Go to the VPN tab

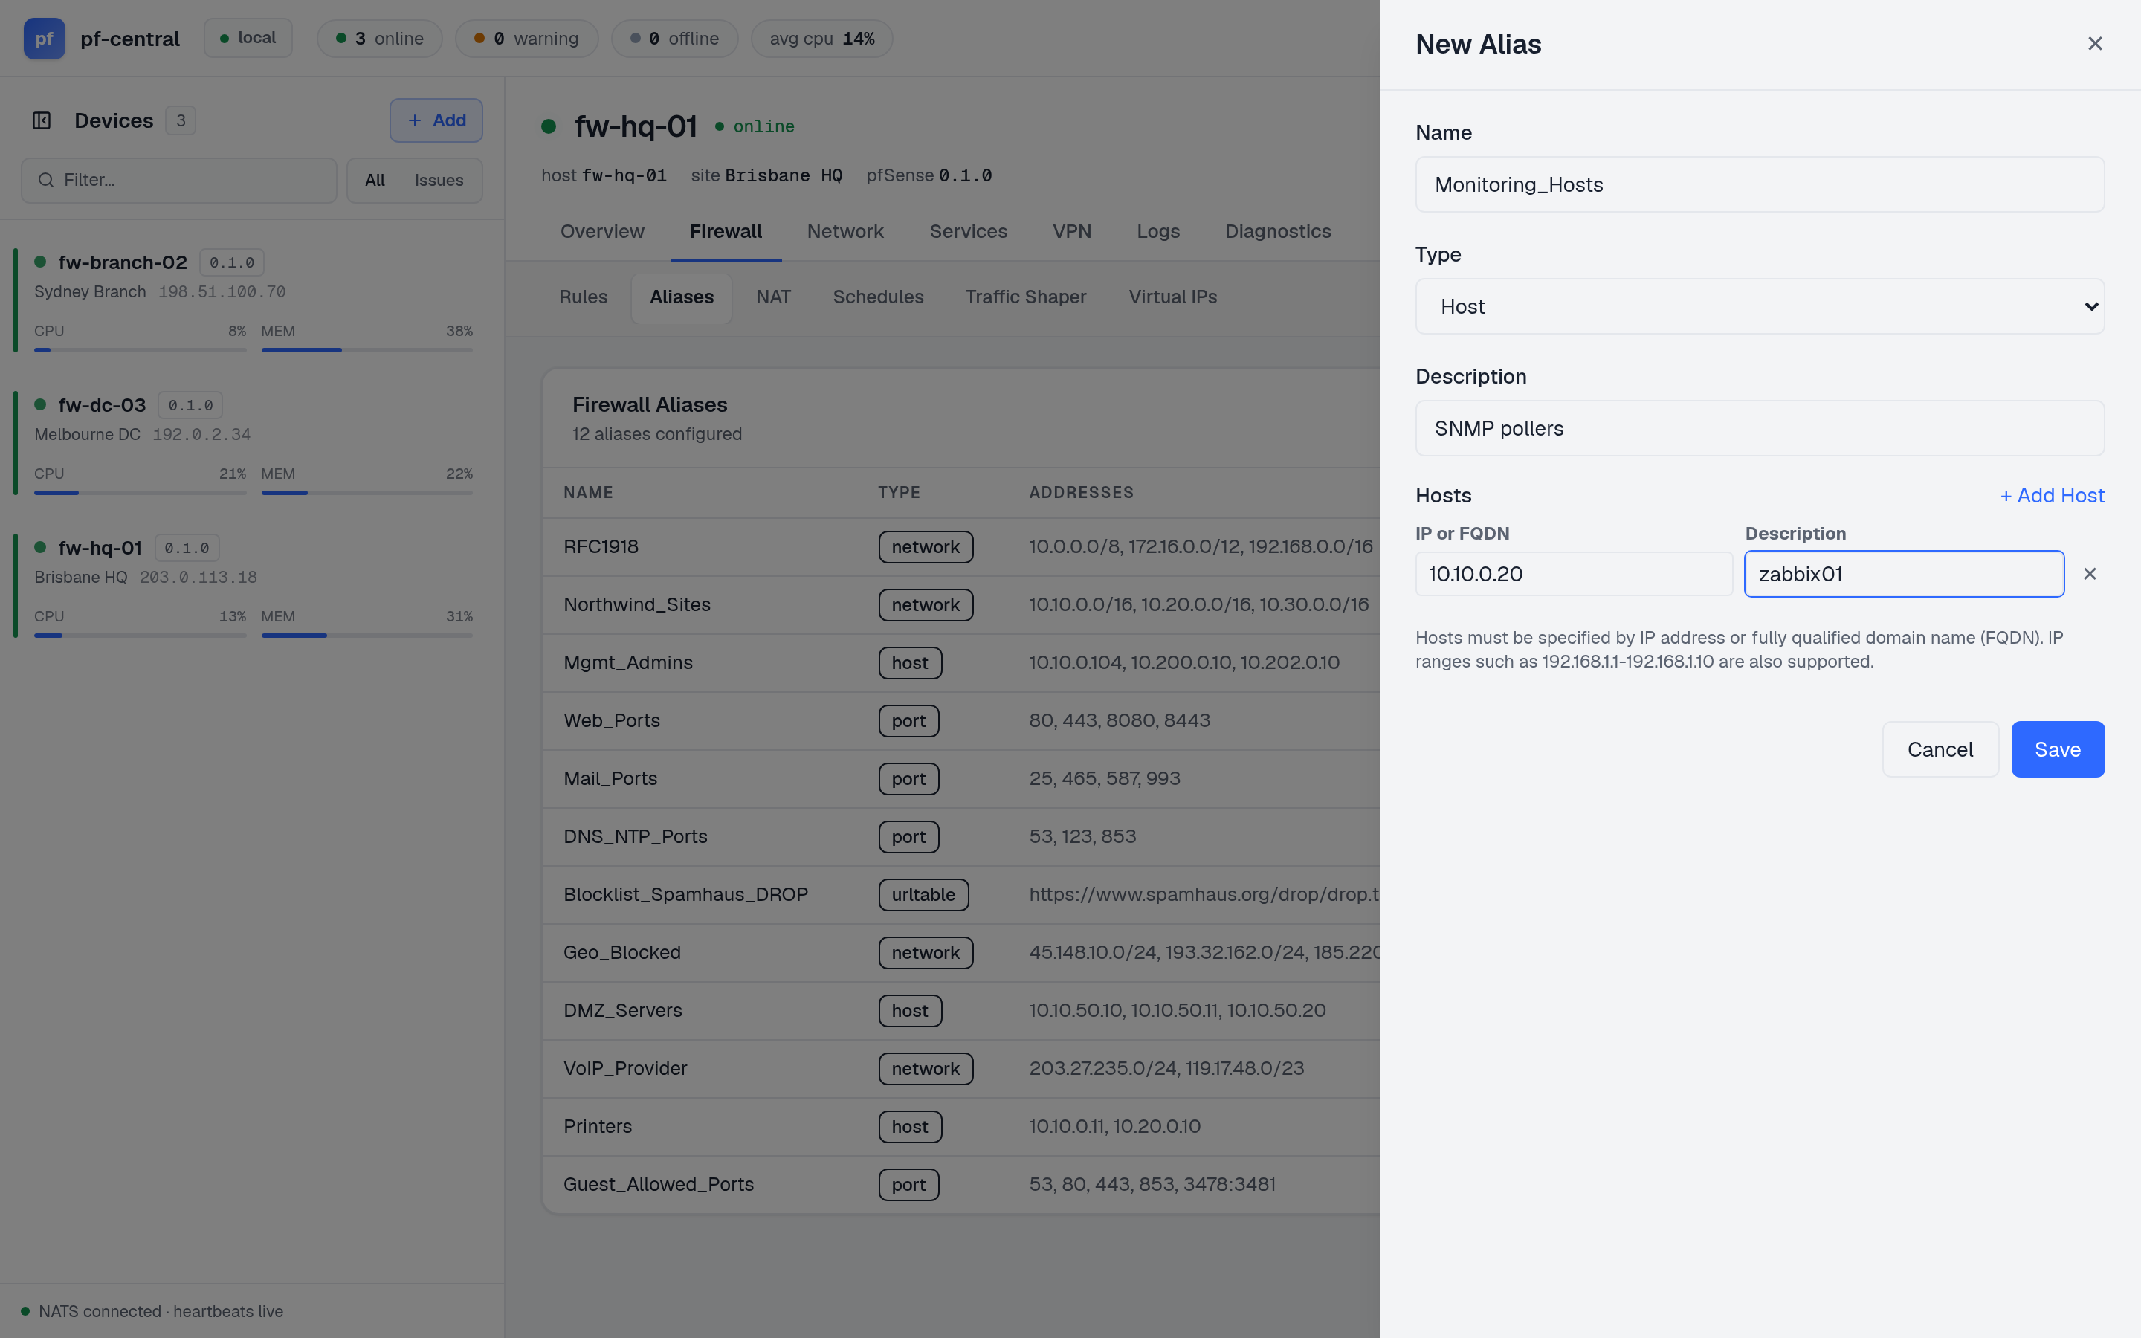pyautogui.click(x=1071, y=231)
